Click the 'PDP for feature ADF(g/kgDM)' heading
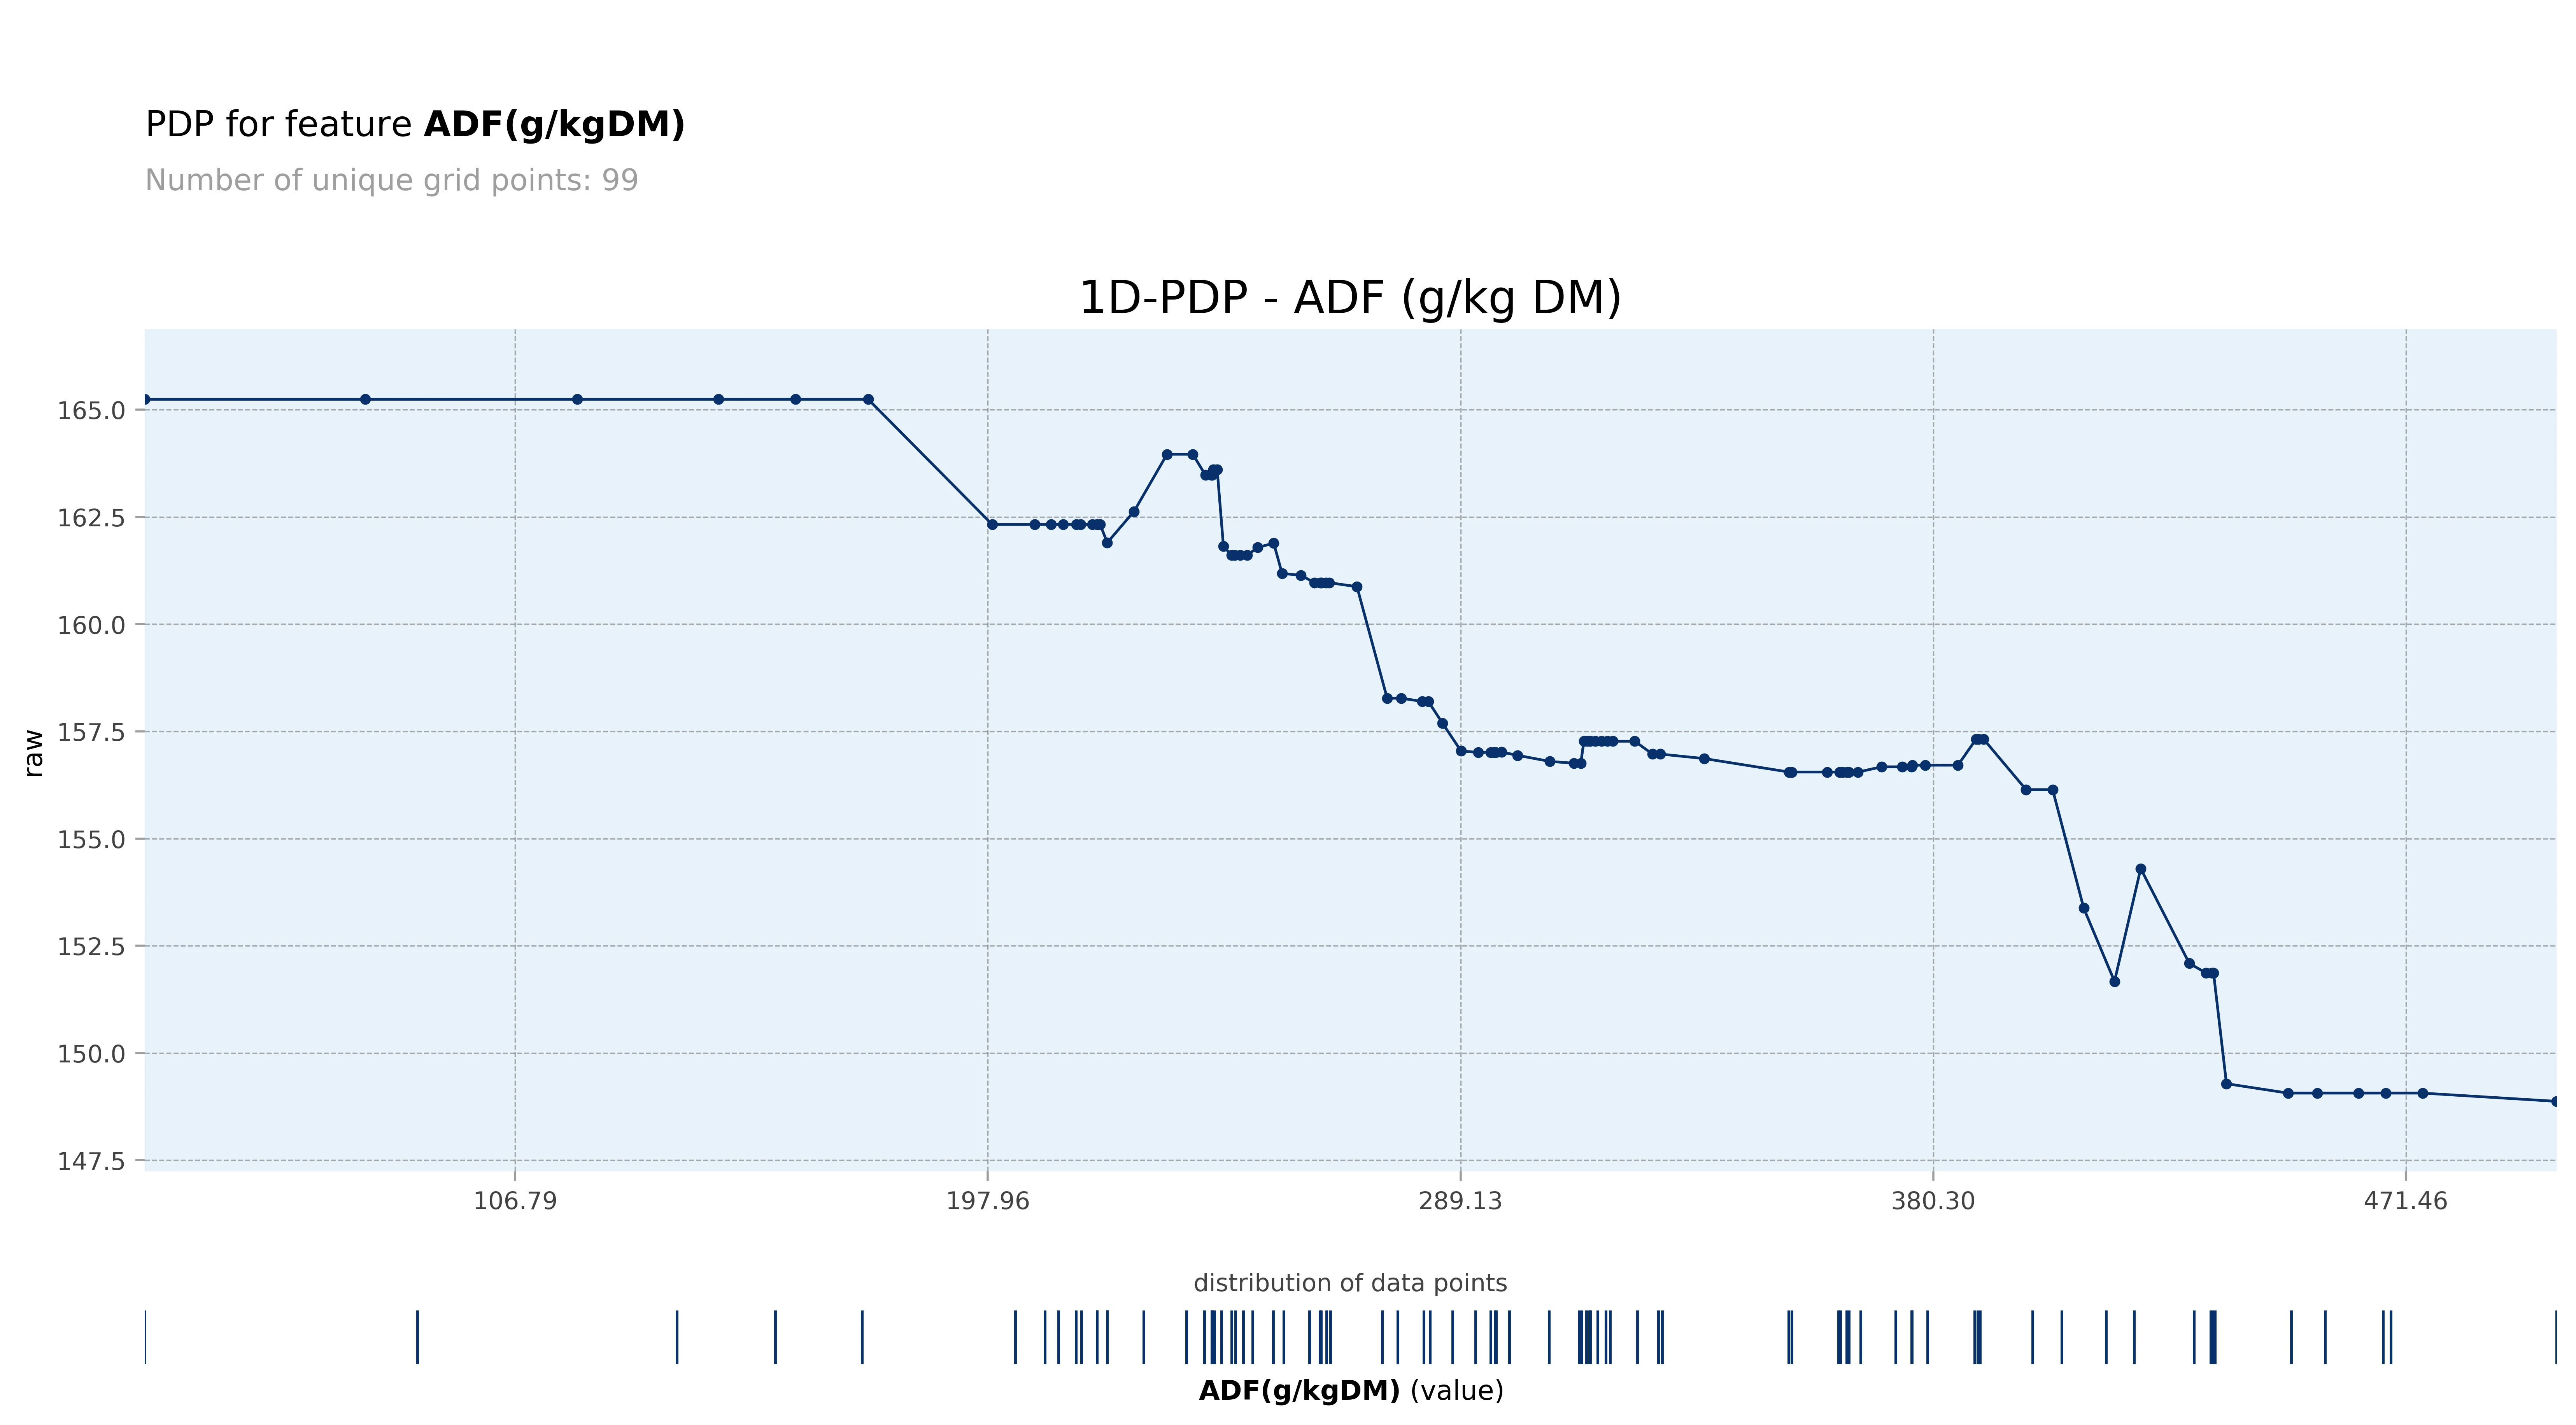The width and height of the screenshot is (2576, 1425). (x=415, y=125)
